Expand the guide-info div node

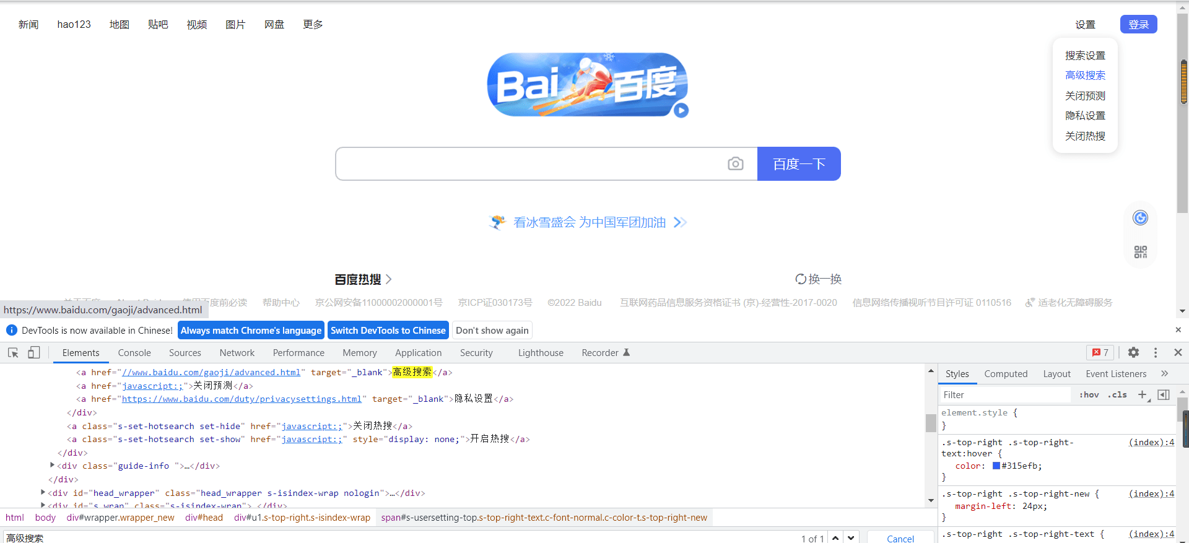click(52, 465)
